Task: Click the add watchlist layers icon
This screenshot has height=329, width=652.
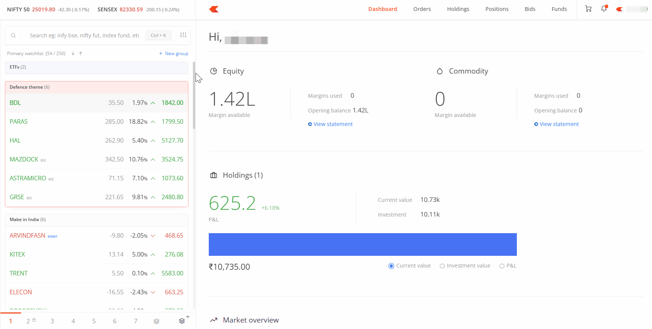Action: pos(182,321)
